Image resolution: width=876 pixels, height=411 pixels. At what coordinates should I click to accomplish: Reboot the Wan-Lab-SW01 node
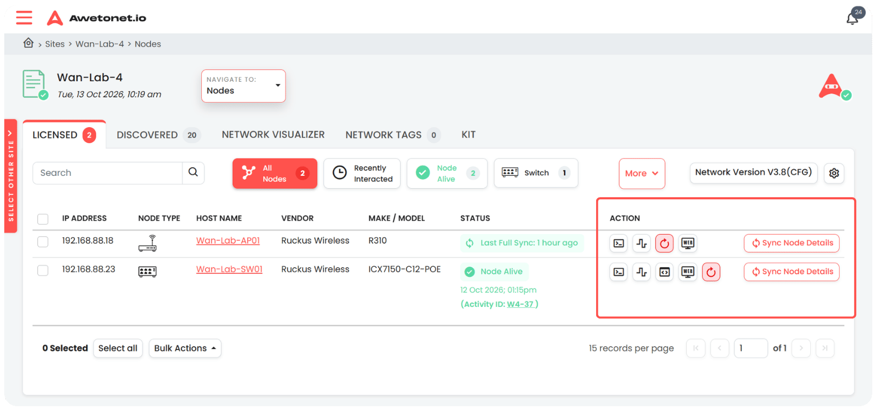(711, 272)
